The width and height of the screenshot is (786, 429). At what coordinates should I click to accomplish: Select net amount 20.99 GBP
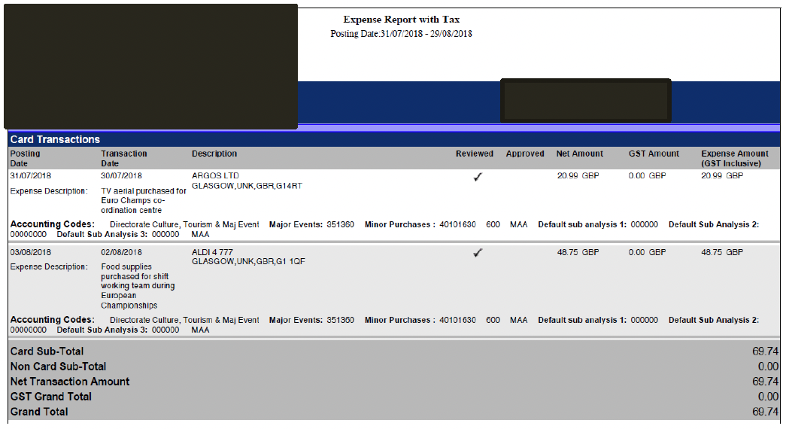tap(578, 175)
